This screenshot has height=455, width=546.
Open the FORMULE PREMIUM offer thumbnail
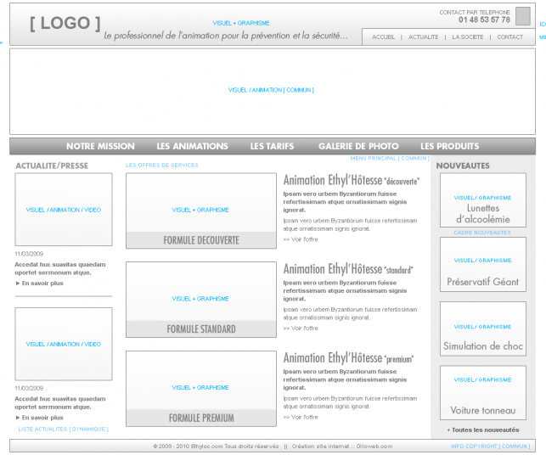[x=200, y=388]
